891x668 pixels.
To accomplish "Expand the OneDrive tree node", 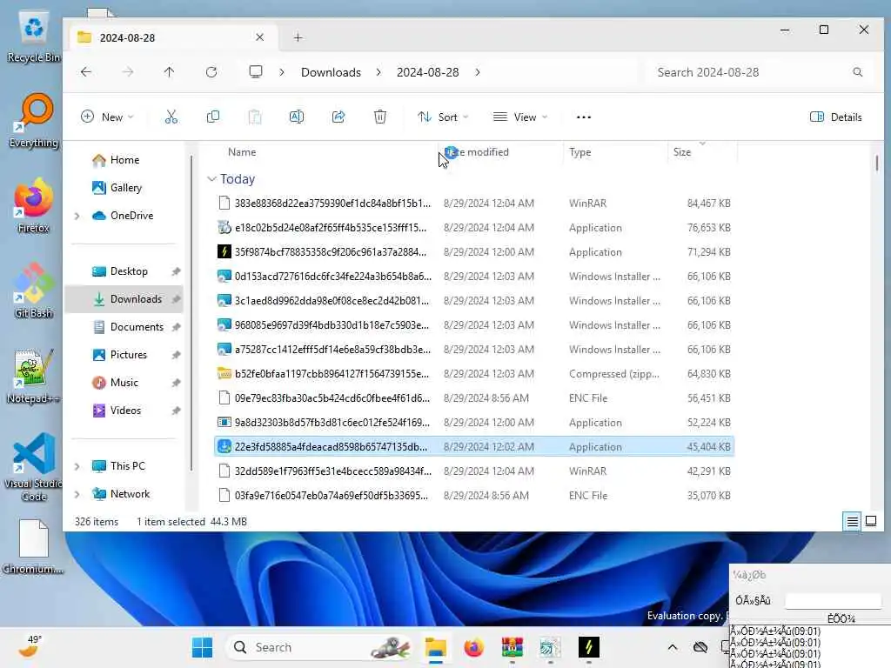I will point(77,216).
